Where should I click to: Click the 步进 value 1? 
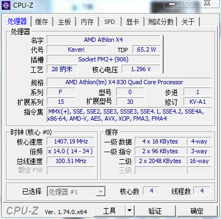198,92
